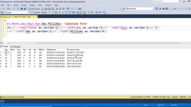The width and height of the screenshot is (191, 107).
Task: Click the Change Connection icon
Action: point(2,12)
